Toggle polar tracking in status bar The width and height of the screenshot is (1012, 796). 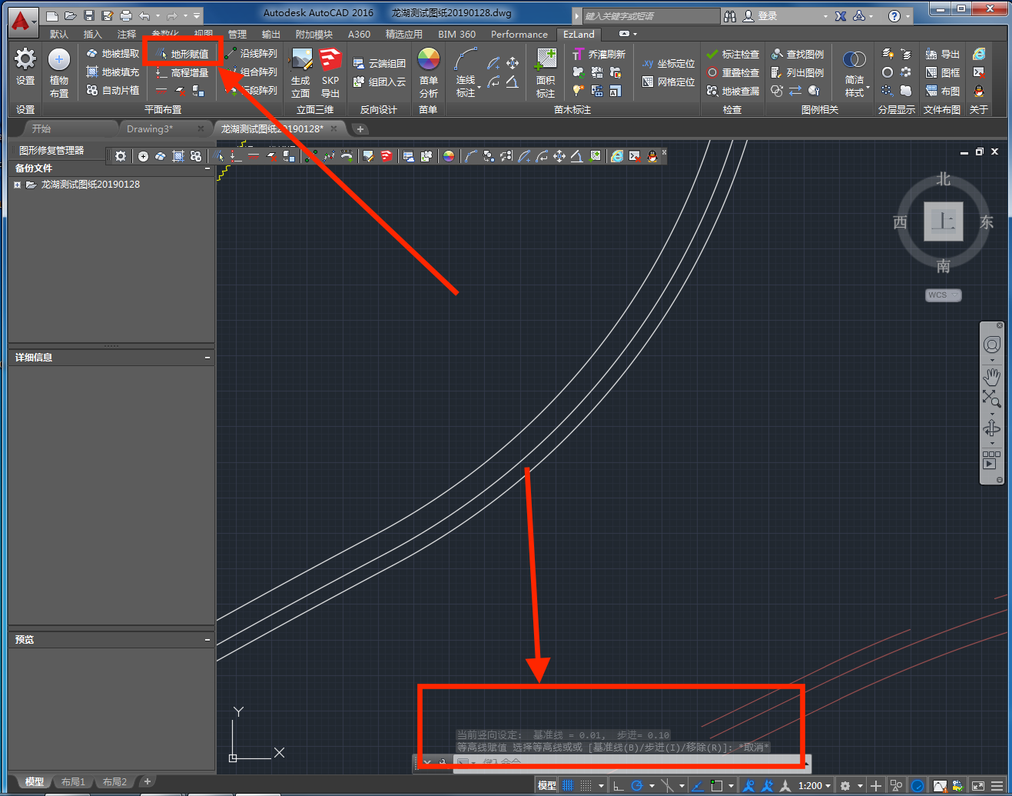point(636,785)
